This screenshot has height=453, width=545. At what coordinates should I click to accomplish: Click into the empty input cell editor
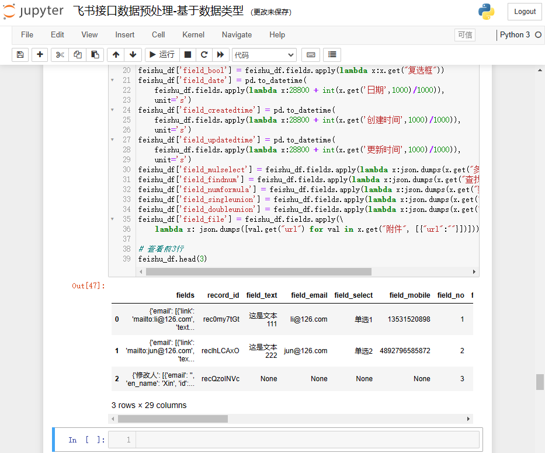[x=307, y=440]
